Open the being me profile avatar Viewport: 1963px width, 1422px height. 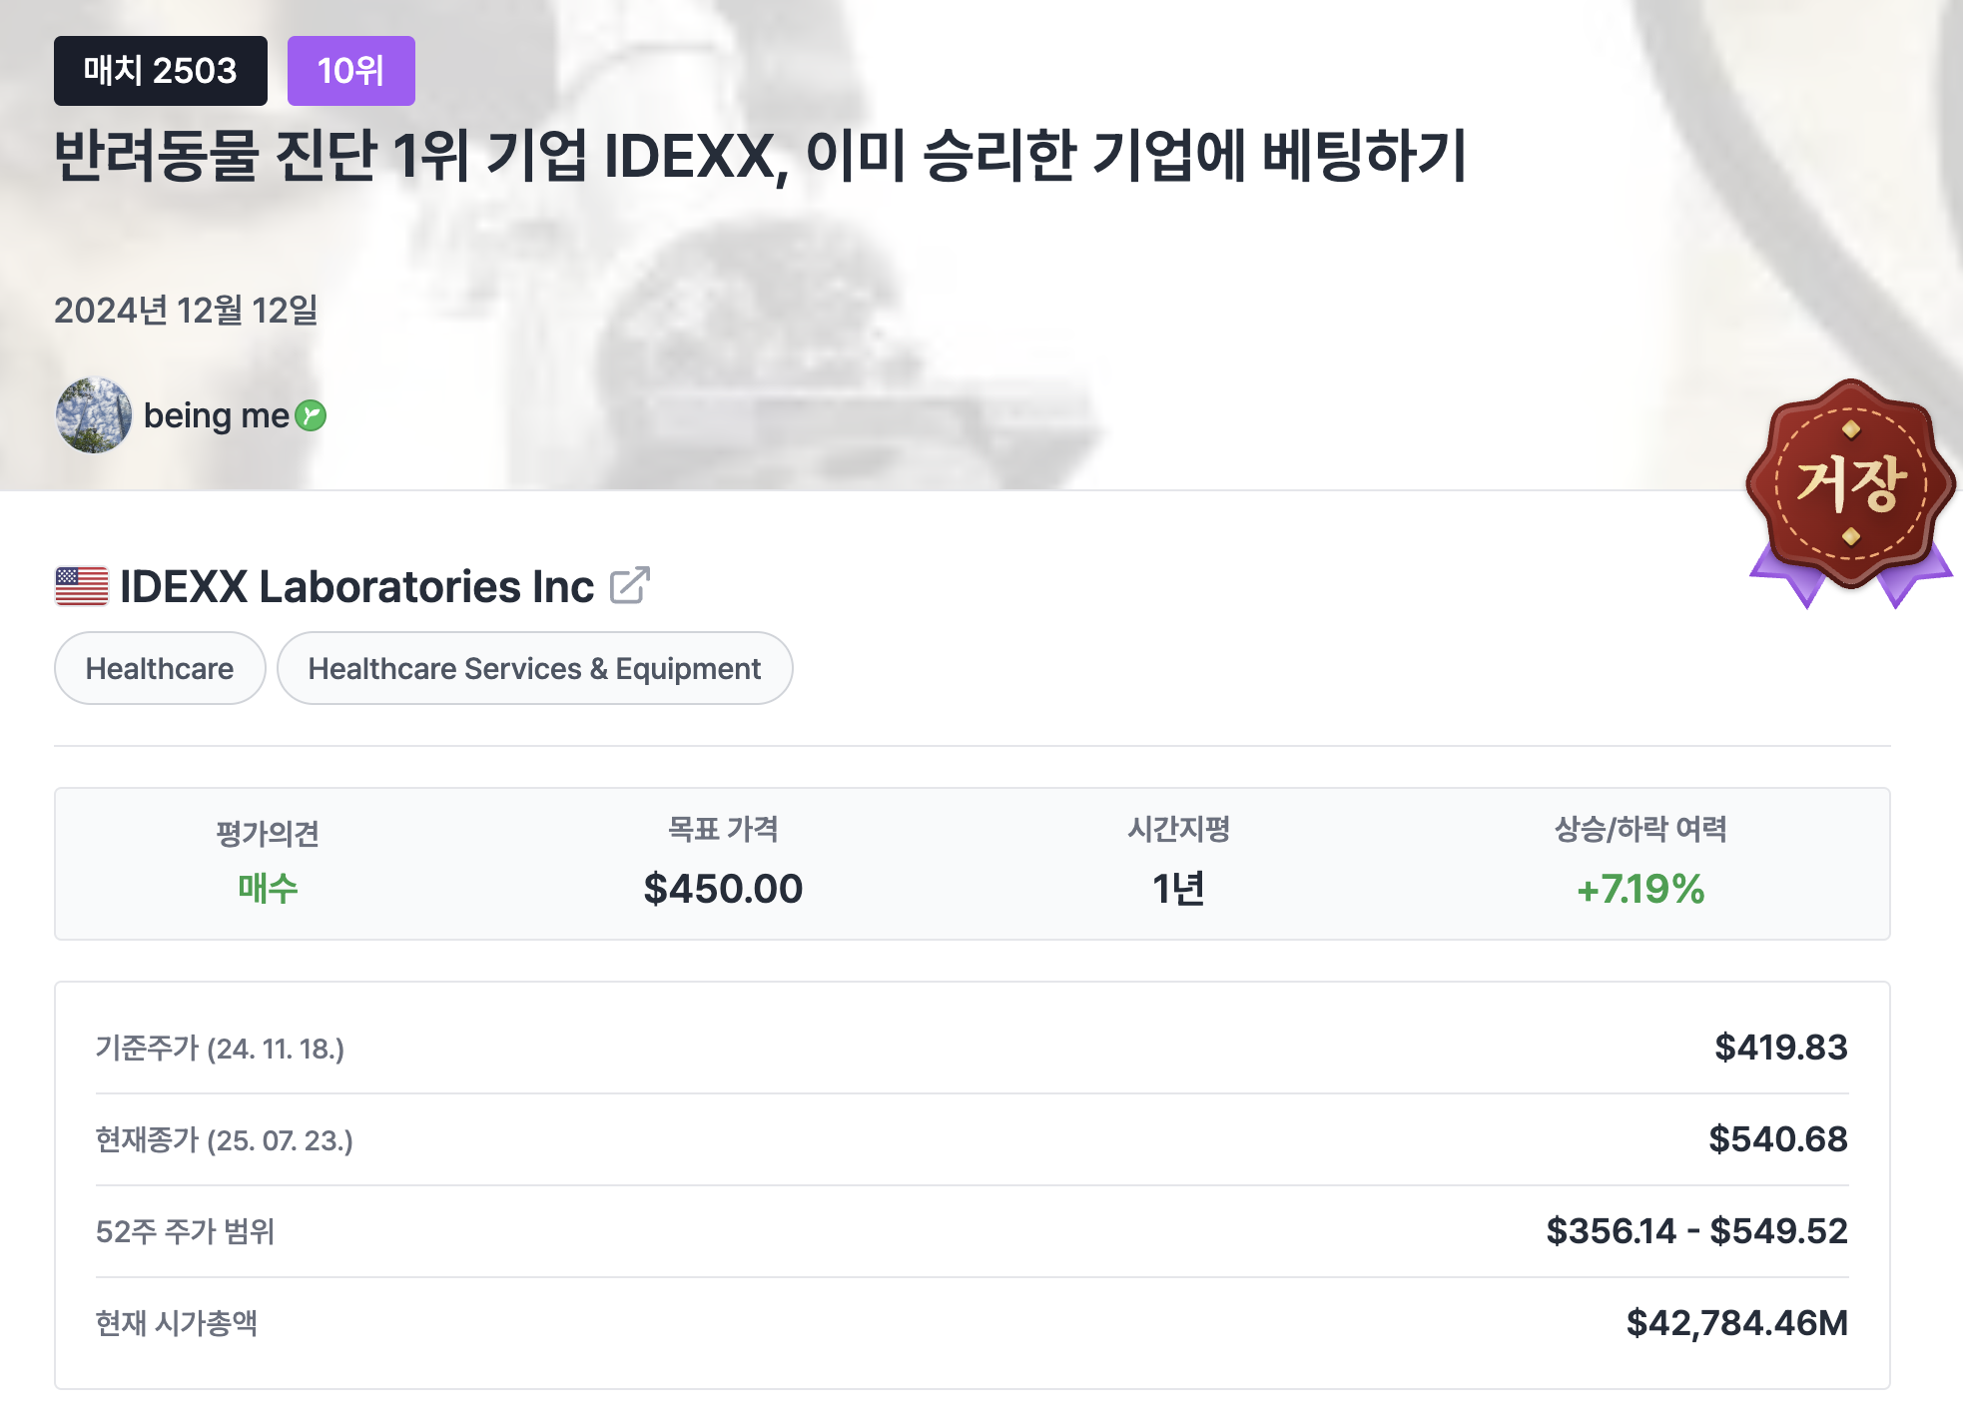click(93, 415)
